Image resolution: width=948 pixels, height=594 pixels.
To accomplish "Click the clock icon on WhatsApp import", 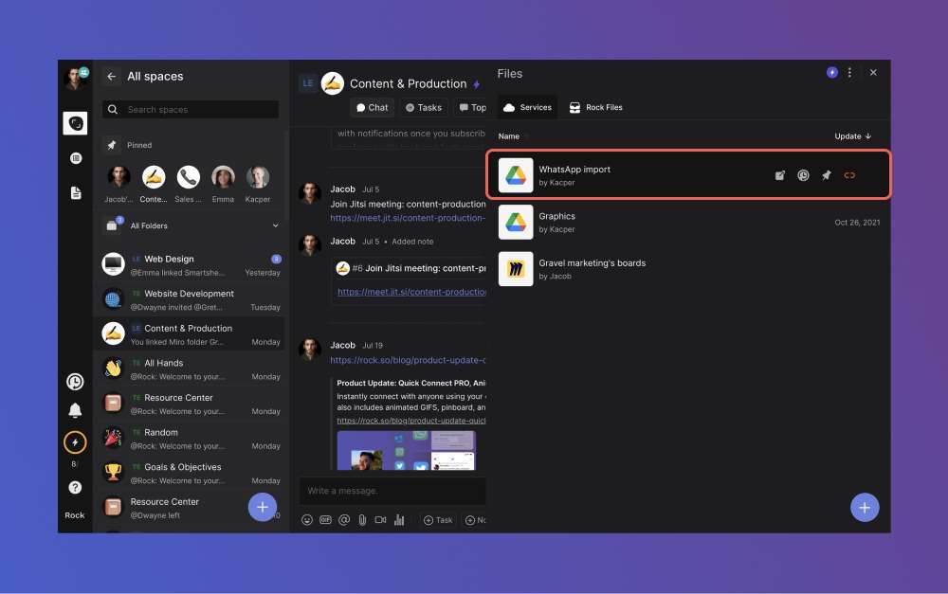I will pyautogui.click(x=803, y=175).
